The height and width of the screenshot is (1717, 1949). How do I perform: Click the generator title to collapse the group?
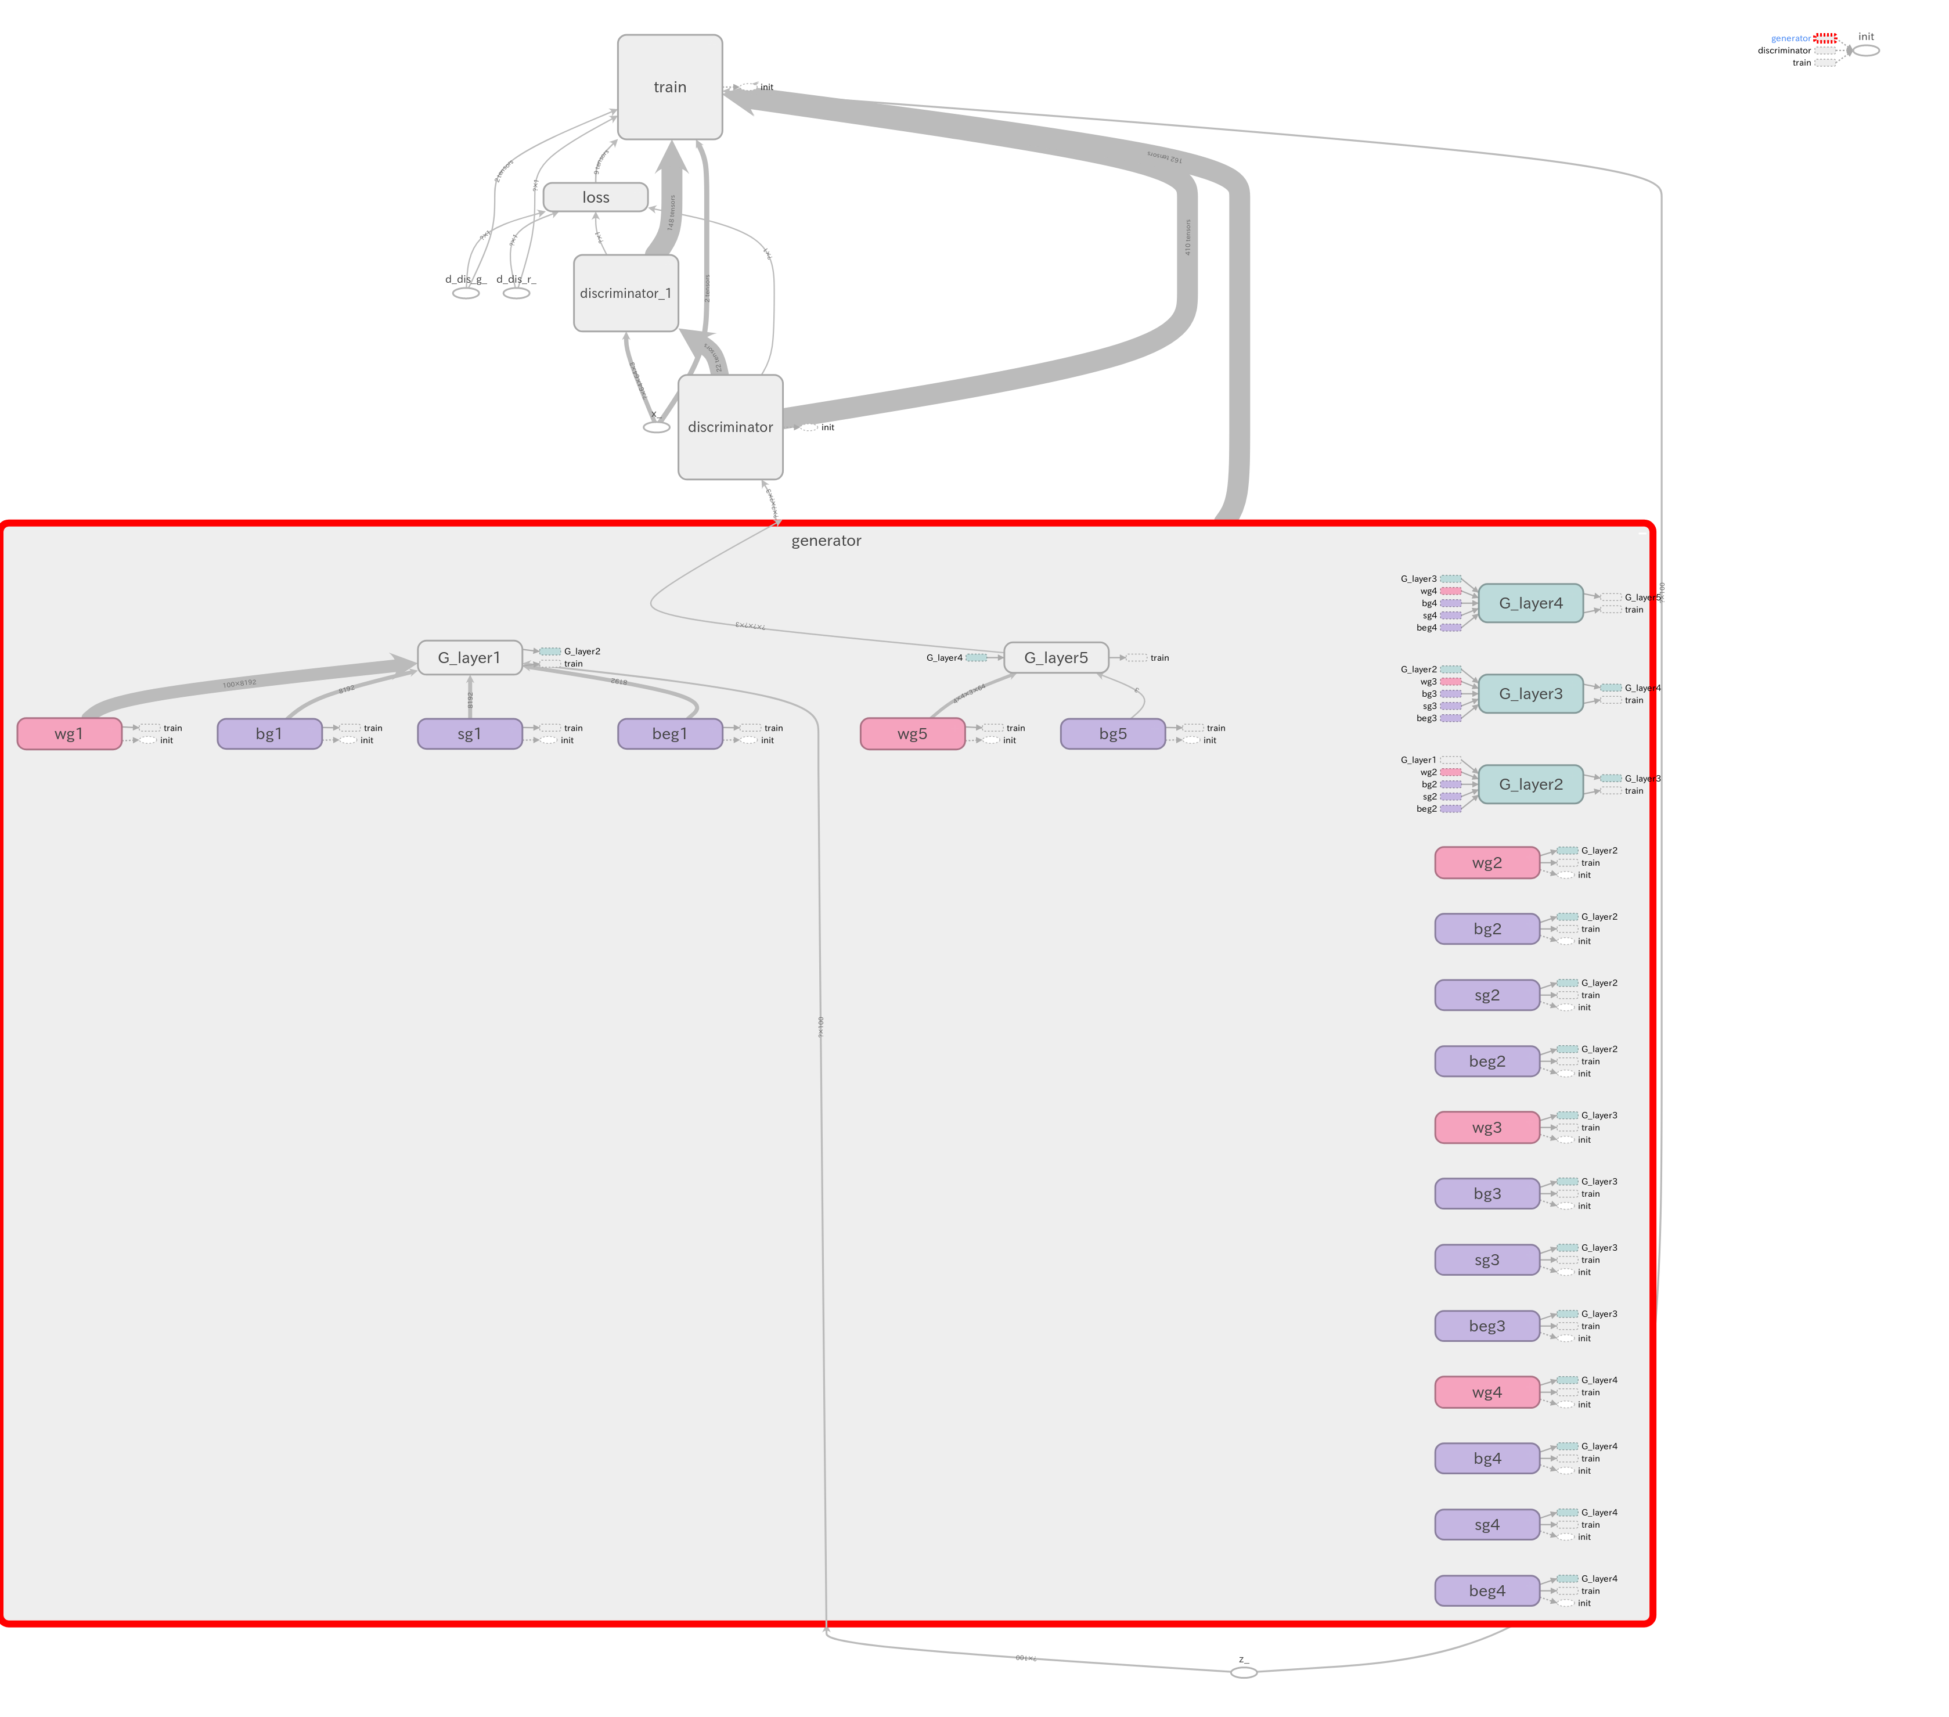pos(826,541)
